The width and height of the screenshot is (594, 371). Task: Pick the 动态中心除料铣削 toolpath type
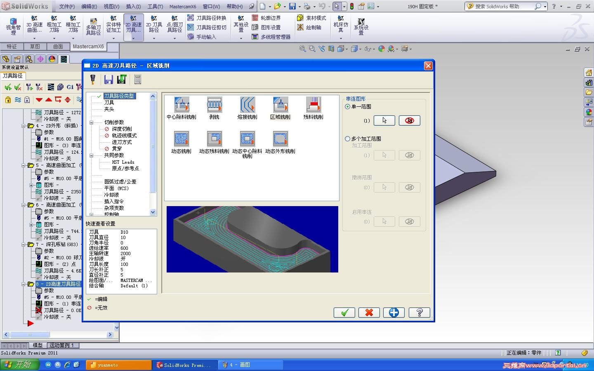[247, 145]
